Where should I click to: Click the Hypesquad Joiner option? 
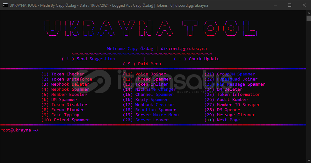tap(231, 79)
